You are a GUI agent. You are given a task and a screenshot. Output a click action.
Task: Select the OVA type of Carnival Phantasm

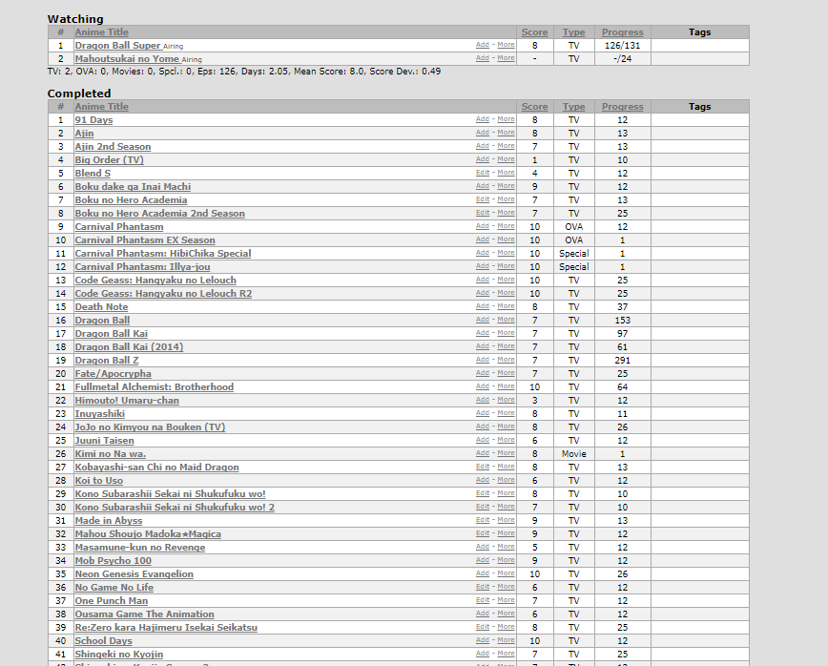coord(573,226)
